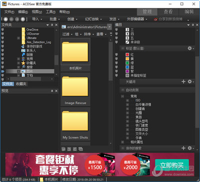Image resolution: width=200 pixels, height=182 pixels.
Task: Click the Forward navigation arrow icon
Action: pos(17,19)
